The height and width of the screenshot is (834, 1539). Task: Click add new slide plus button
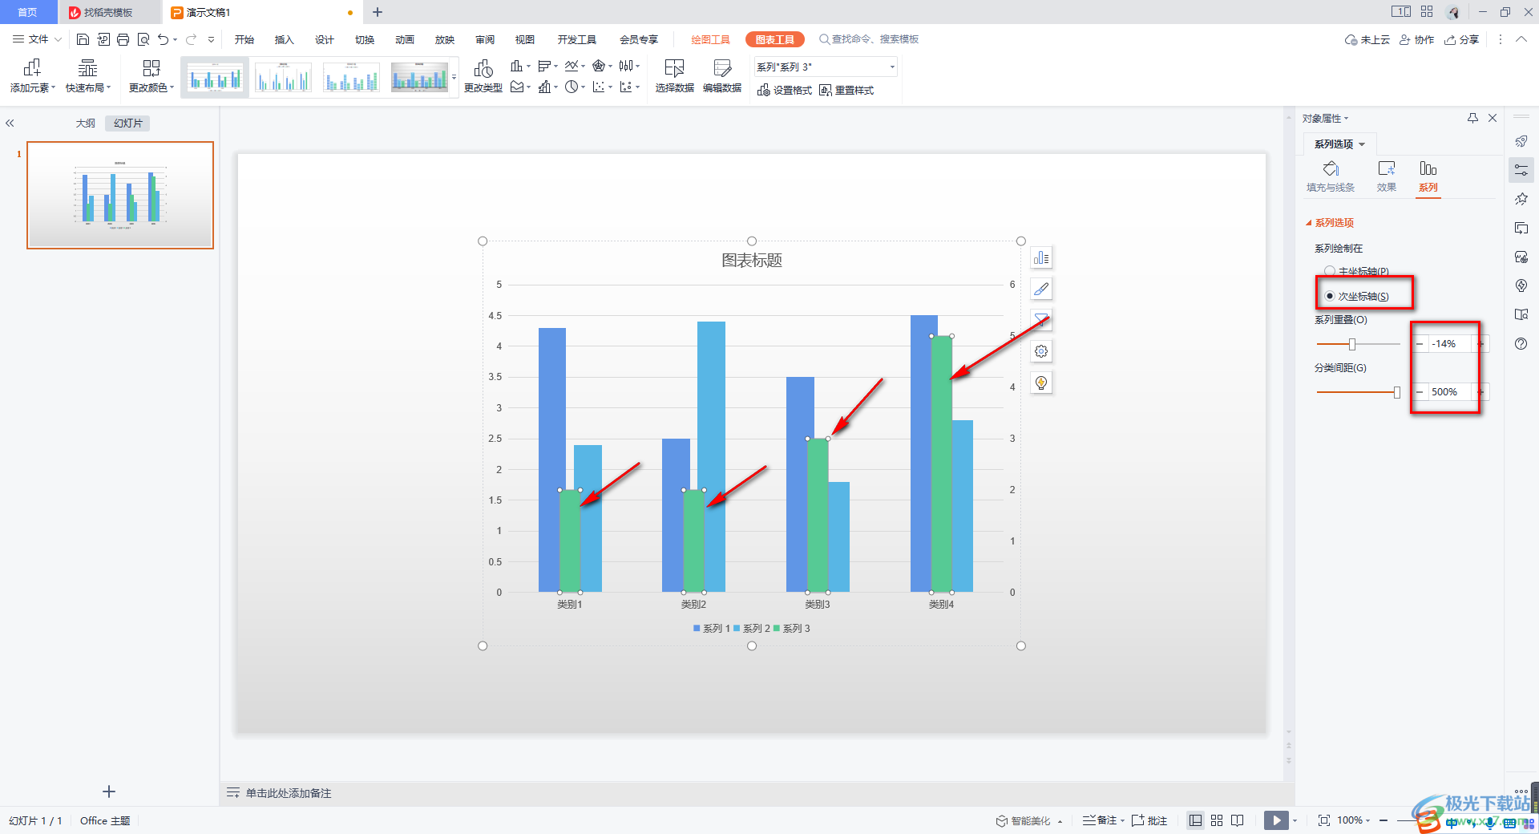pos(109,791)
